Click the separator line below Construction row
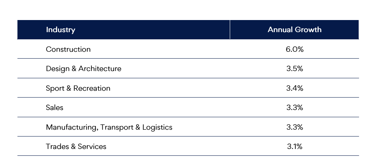This screenshot has height=166, width=389. 188,59
